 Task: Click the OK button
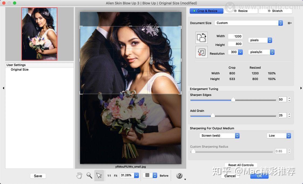[259, 176]
